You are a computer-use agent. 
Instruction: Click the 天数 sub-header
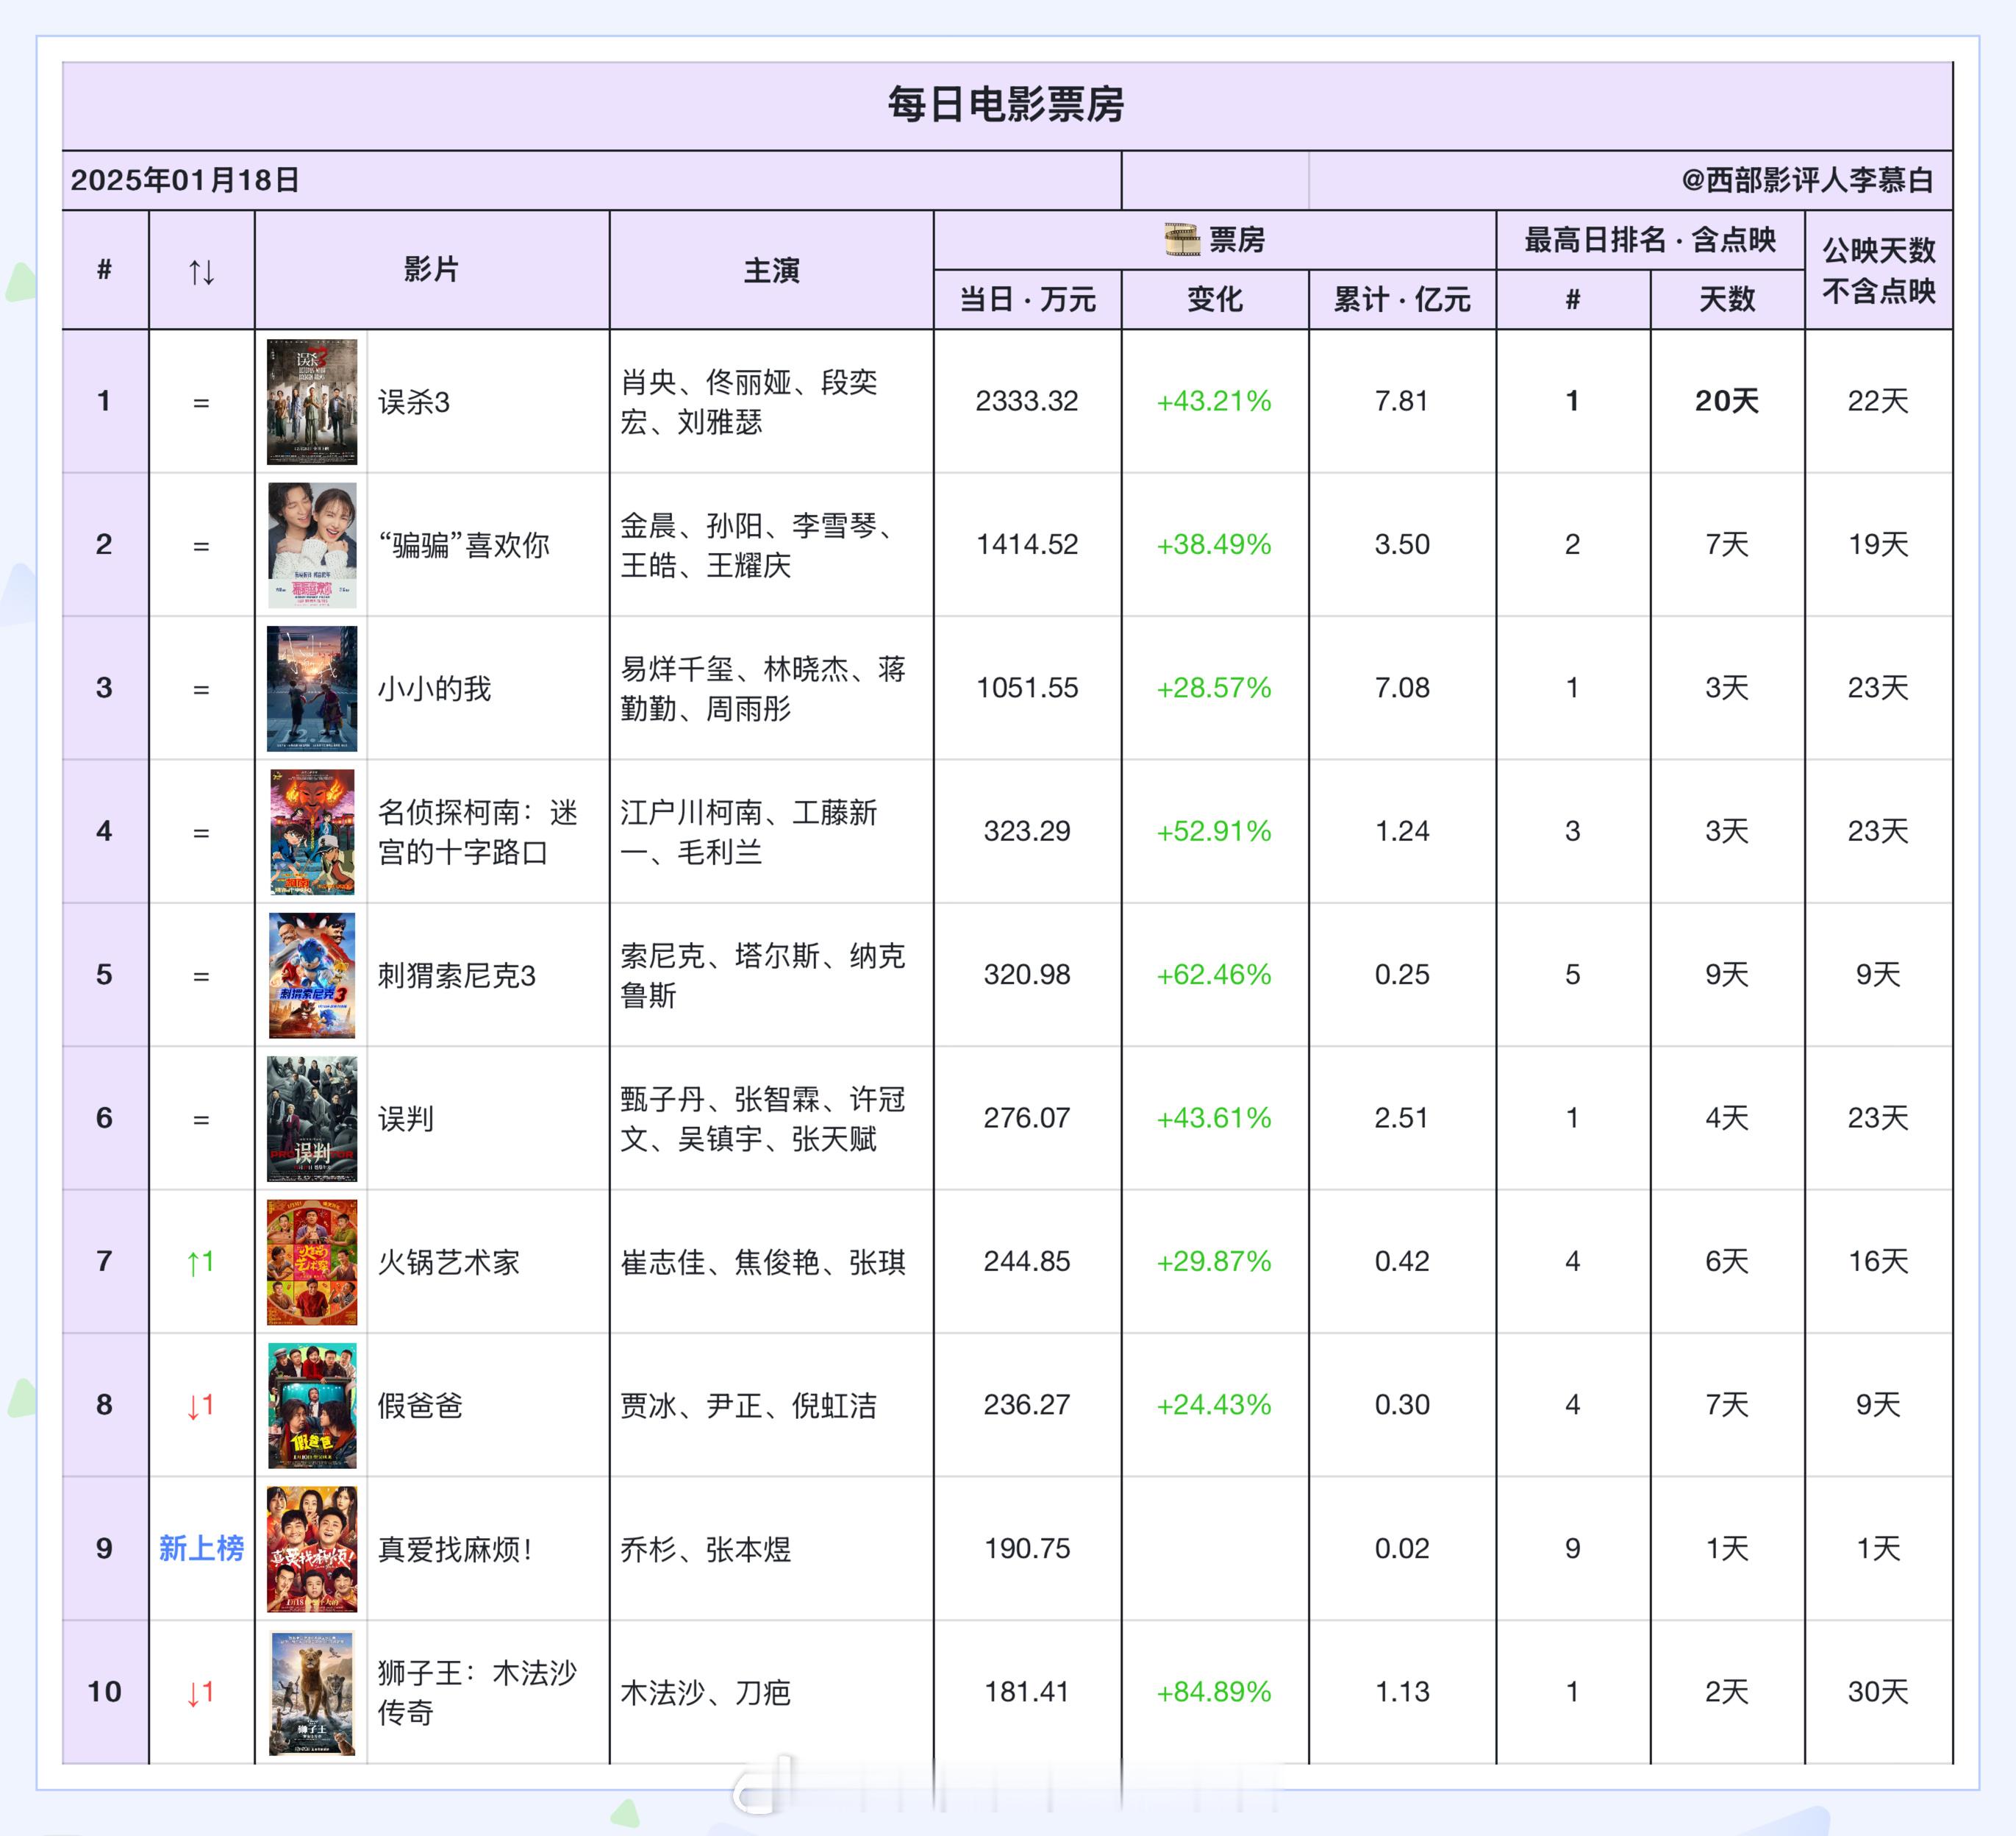coord(1727,299)
